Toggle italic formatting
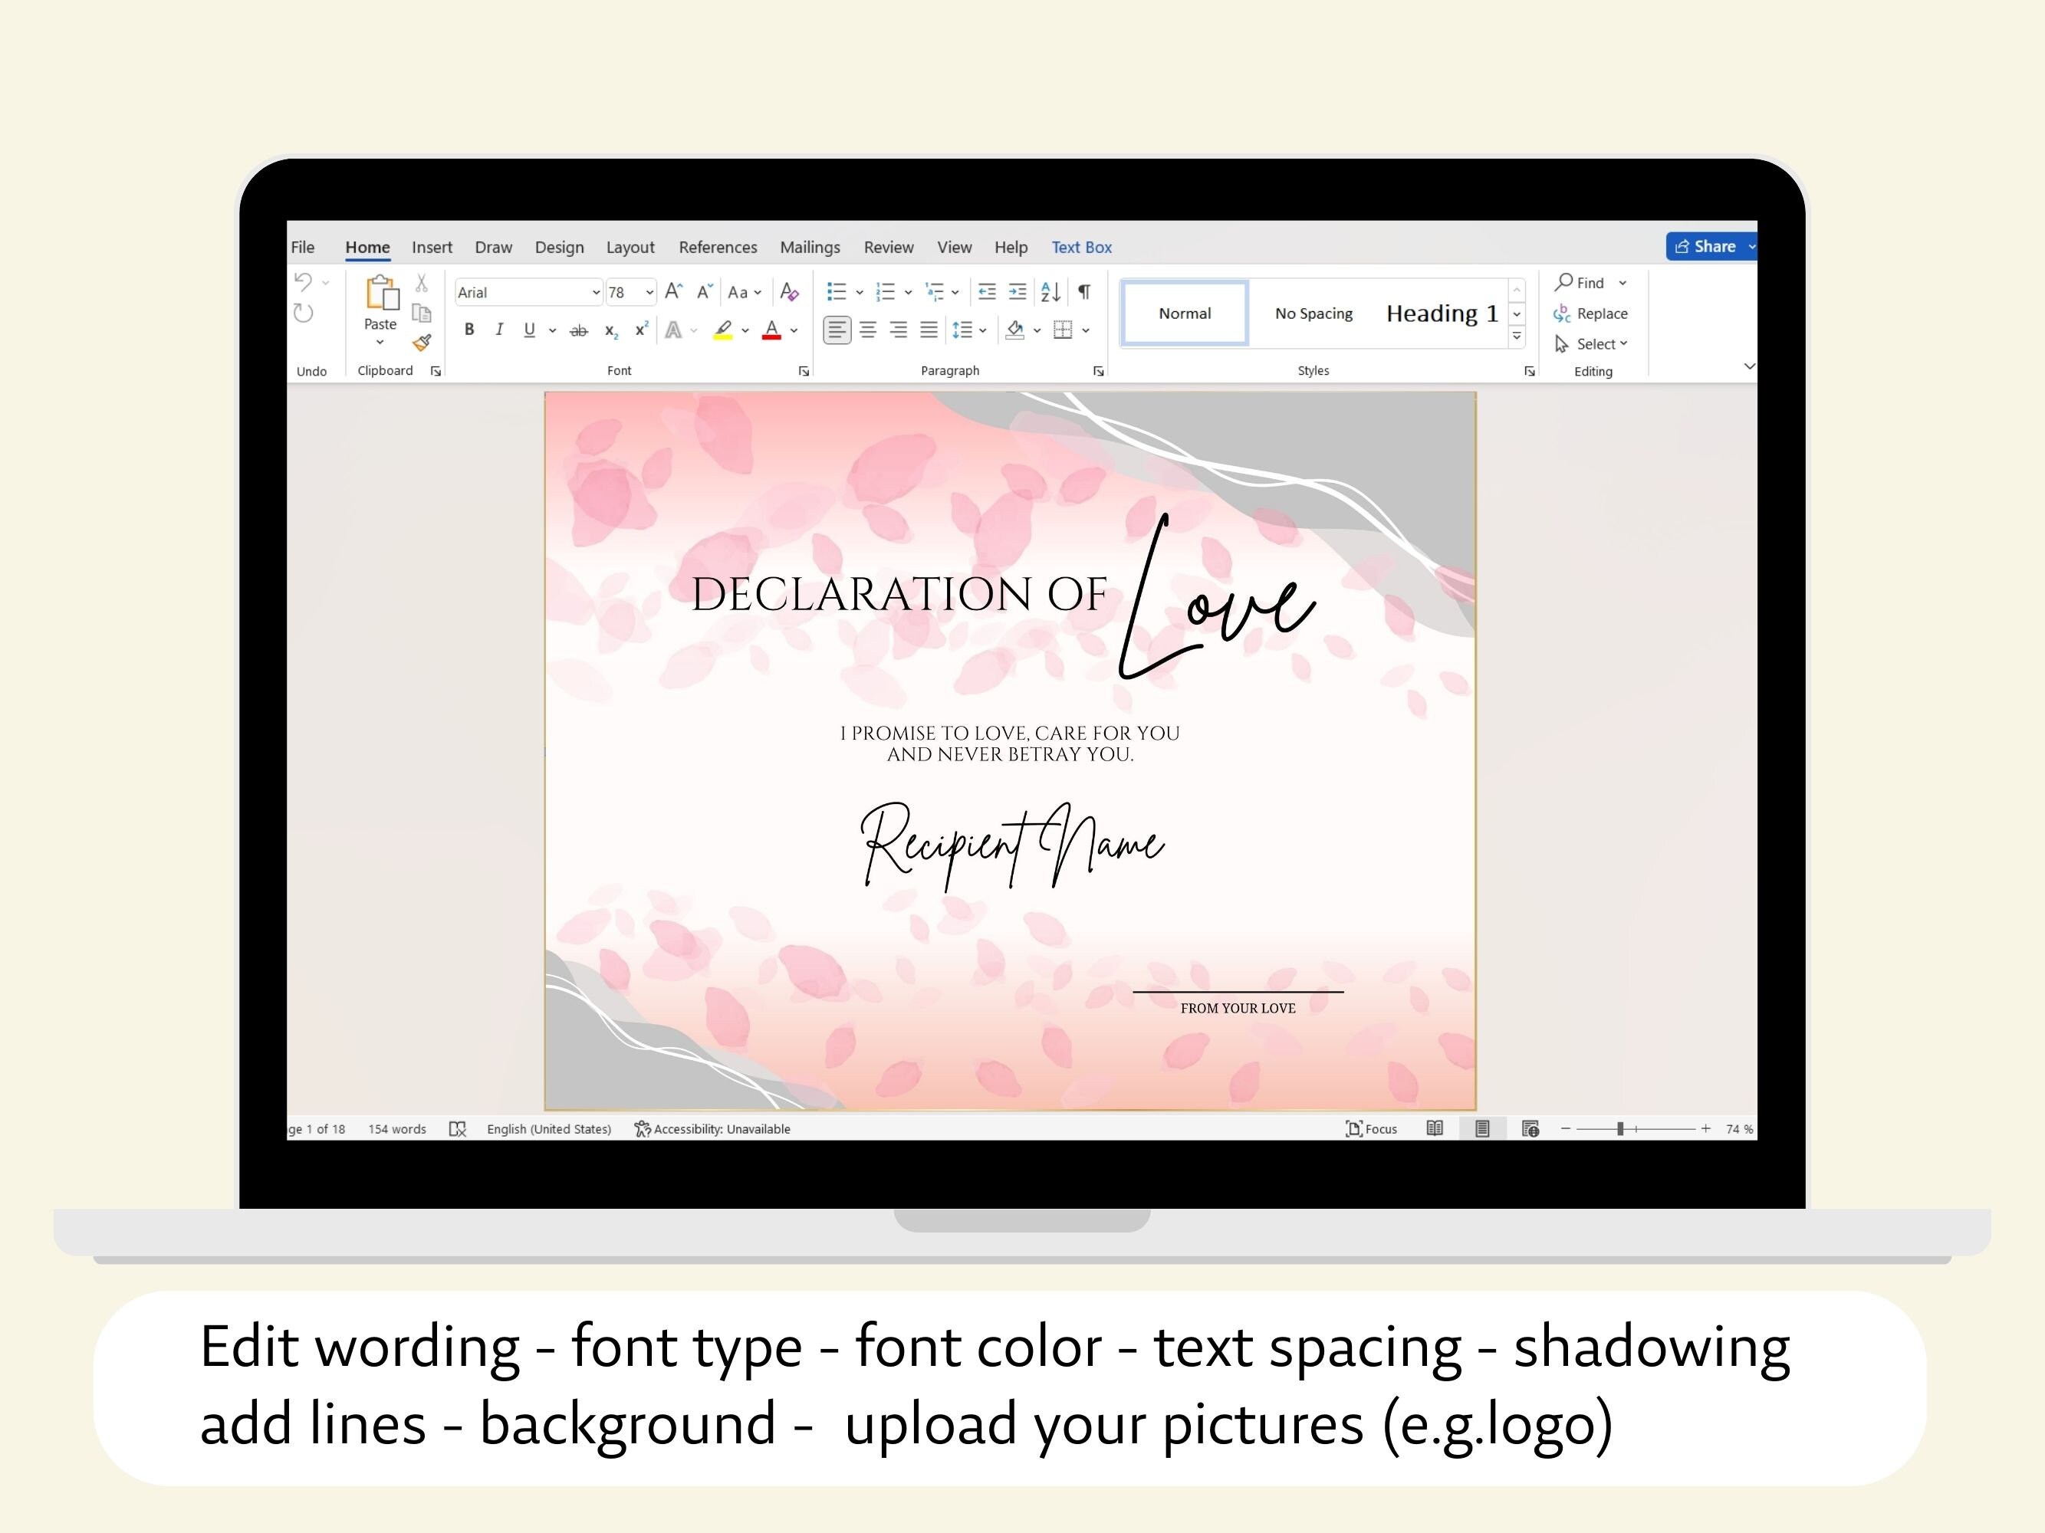Viewport: 2045px width, 1533px height. 500,328
